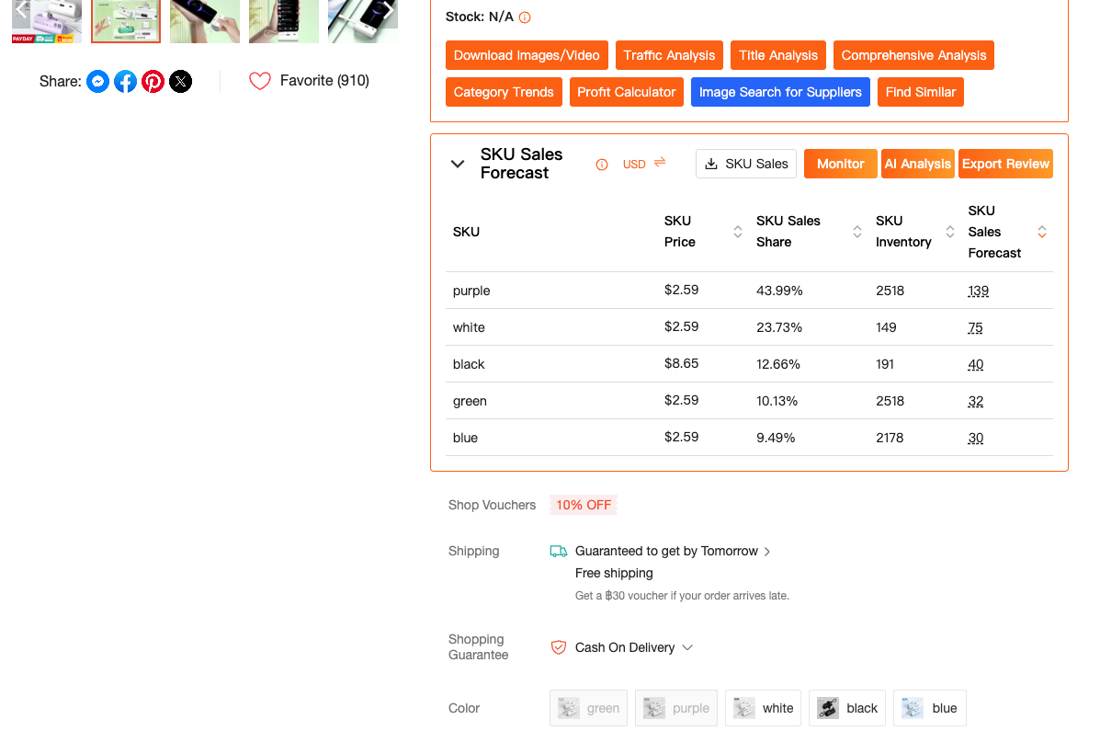Download the SKU Sales data
Image resolution: width=1100 pixels, height=731 pixels.
click(x=746, y=164)
